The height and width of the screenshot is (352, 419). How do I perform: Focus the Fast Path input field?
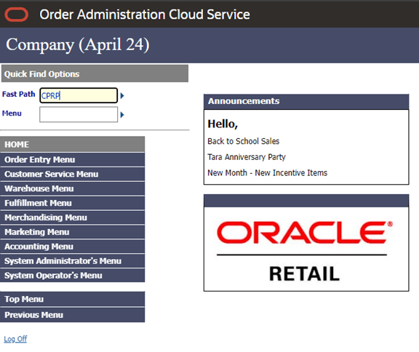pos(79,95)
